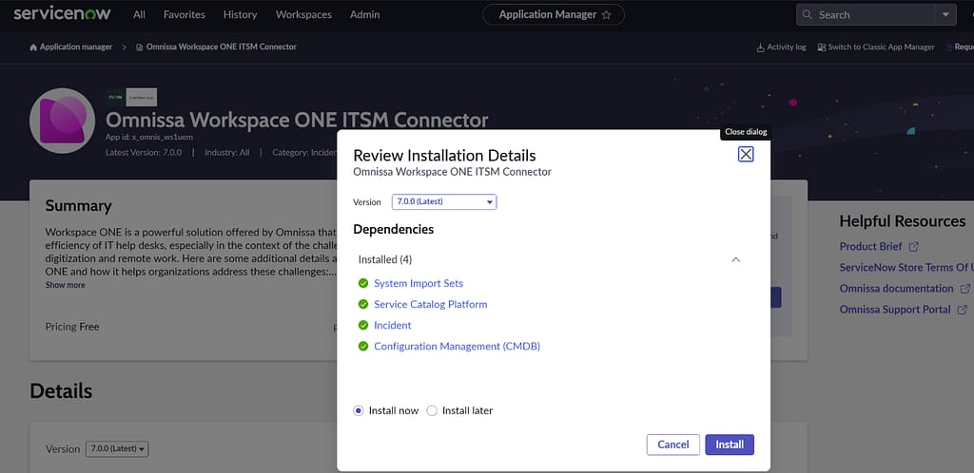Open the Configuration Management (CMDB) link
Screen dimensions: 974x473
click(x=457, y=347)
